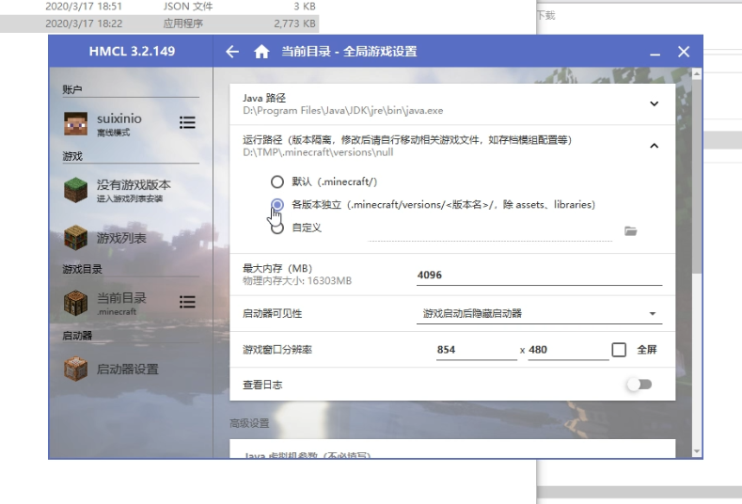The width and height of the screenshot is (742, 504).
Task: Open the game list bookshelf icon
Action: (76, 238)
